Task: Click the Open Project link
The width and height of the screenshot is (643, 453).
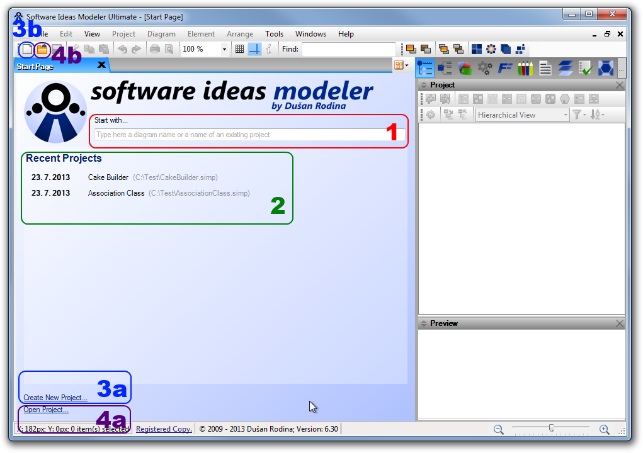Action: pos(46,410)
